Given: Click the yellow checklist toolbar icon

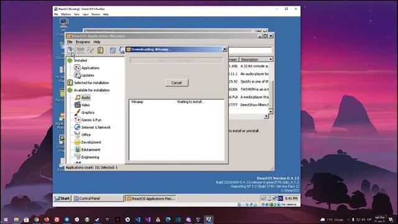Looking at the screenshot, I should tap(100, 50).
